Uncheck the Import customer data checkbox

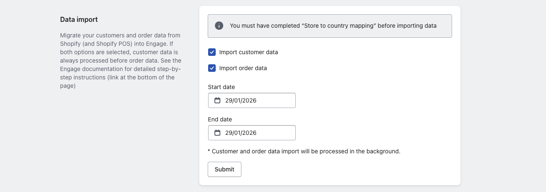pos(212,52)
